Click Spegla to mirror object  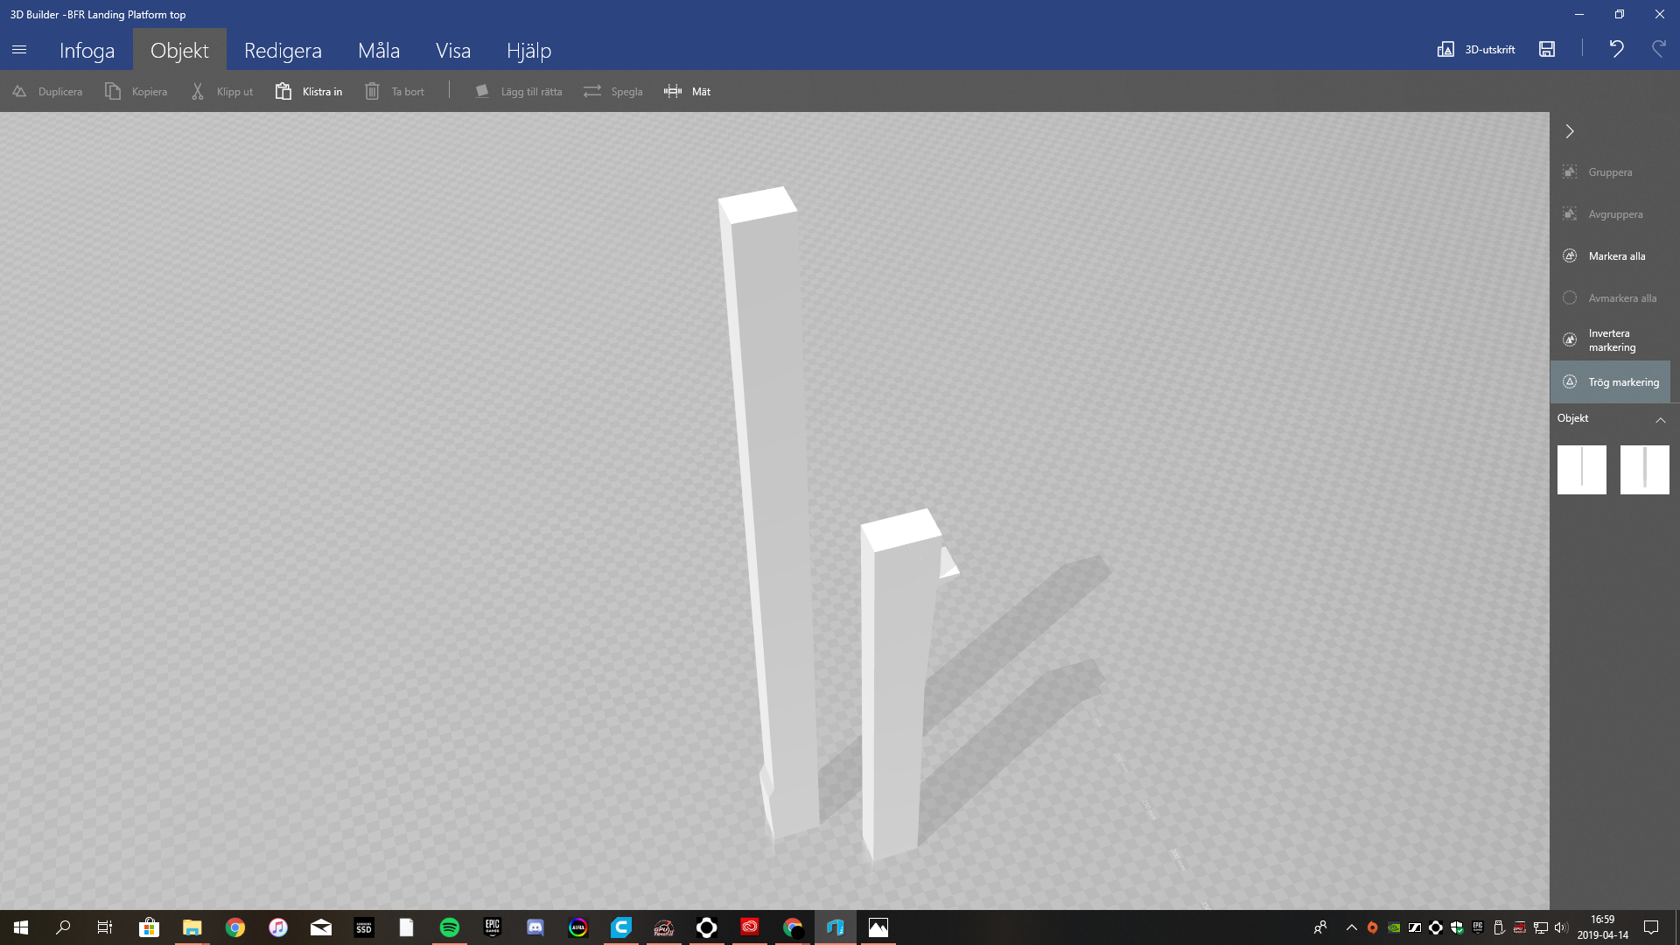[x=613, y=91]
